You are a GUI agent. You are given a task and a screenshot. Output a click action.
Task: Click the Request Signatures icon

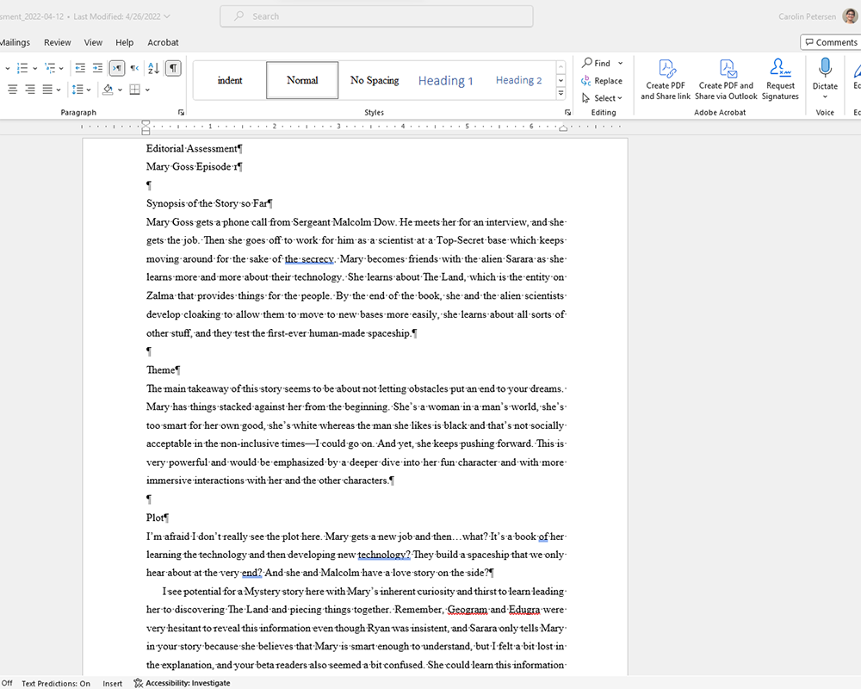point(780,68)
